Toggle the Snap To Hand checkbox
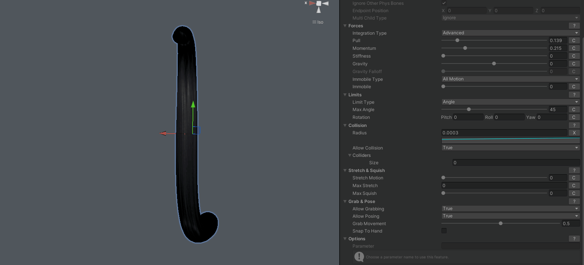This screenshot has width=584, height=265. (444, 231)
